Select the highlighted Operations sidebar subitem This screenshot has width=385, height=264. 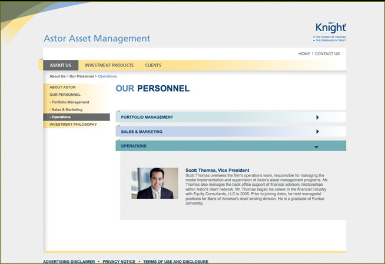[77, 117]
